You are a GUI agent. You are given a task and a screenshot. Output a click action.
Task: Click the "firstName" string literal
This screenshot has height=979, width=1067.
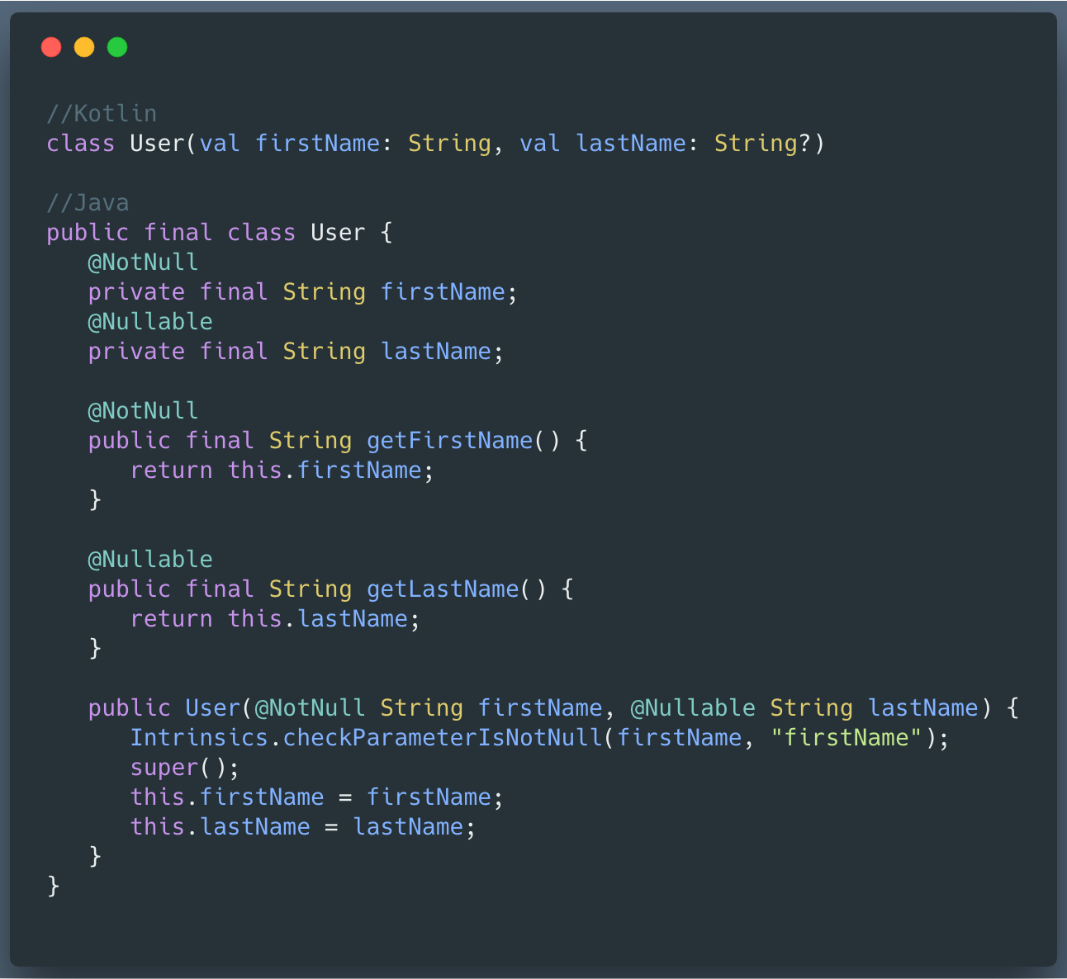click(846, 738)
